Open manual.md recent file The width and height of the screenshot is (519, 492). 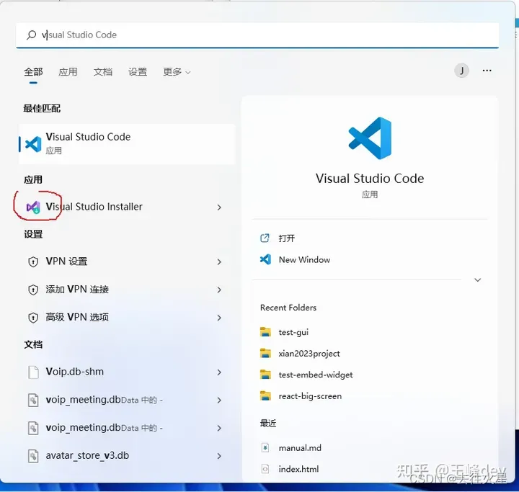[x=300, y=448]
